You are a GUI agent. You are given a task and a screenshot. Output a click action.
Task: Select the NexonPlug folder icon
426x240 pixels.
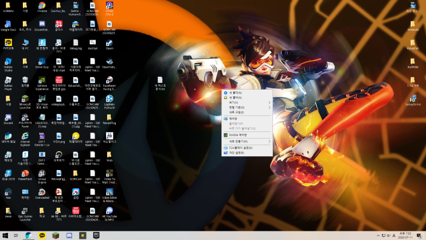[x=110, y=119]
